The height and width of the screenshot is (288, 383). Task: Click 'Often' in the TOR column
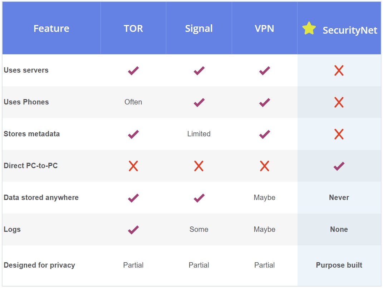133,102
